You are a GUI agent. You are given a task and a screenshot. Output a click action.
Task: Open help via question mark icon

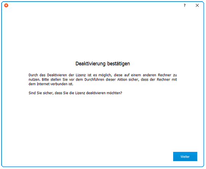tap(185, 5)
